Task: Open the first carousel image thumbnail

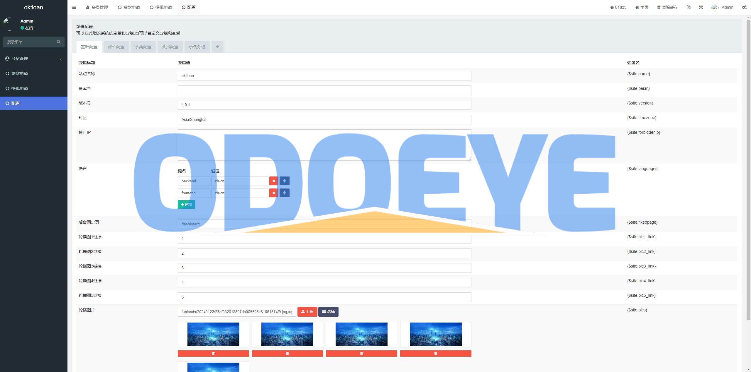Action: click(213, 334)
